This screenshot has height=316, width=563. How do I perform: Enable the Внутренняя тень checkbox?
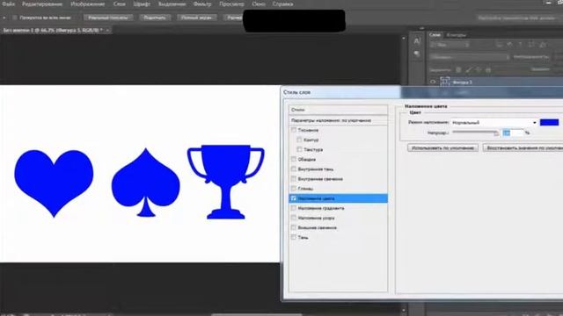coord(294,169)
